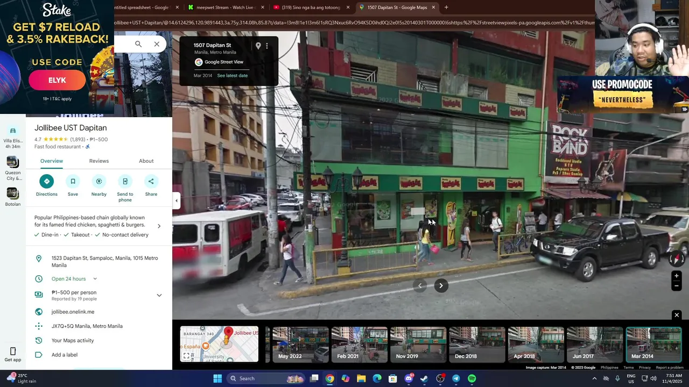The width and height of the screenshot is (689, 387).
Task: Click See latest date link
Action: point(233,76)
